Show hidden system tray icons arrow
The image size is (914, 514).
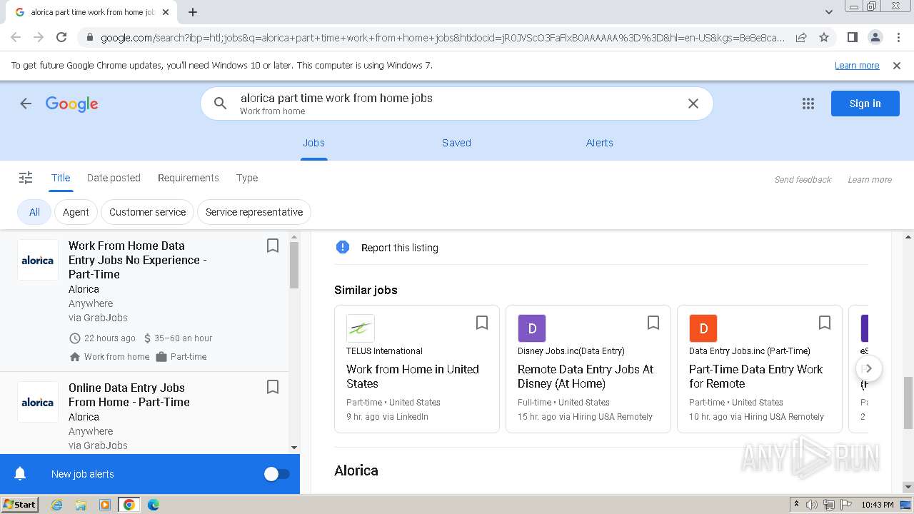(x=796, y=505)
